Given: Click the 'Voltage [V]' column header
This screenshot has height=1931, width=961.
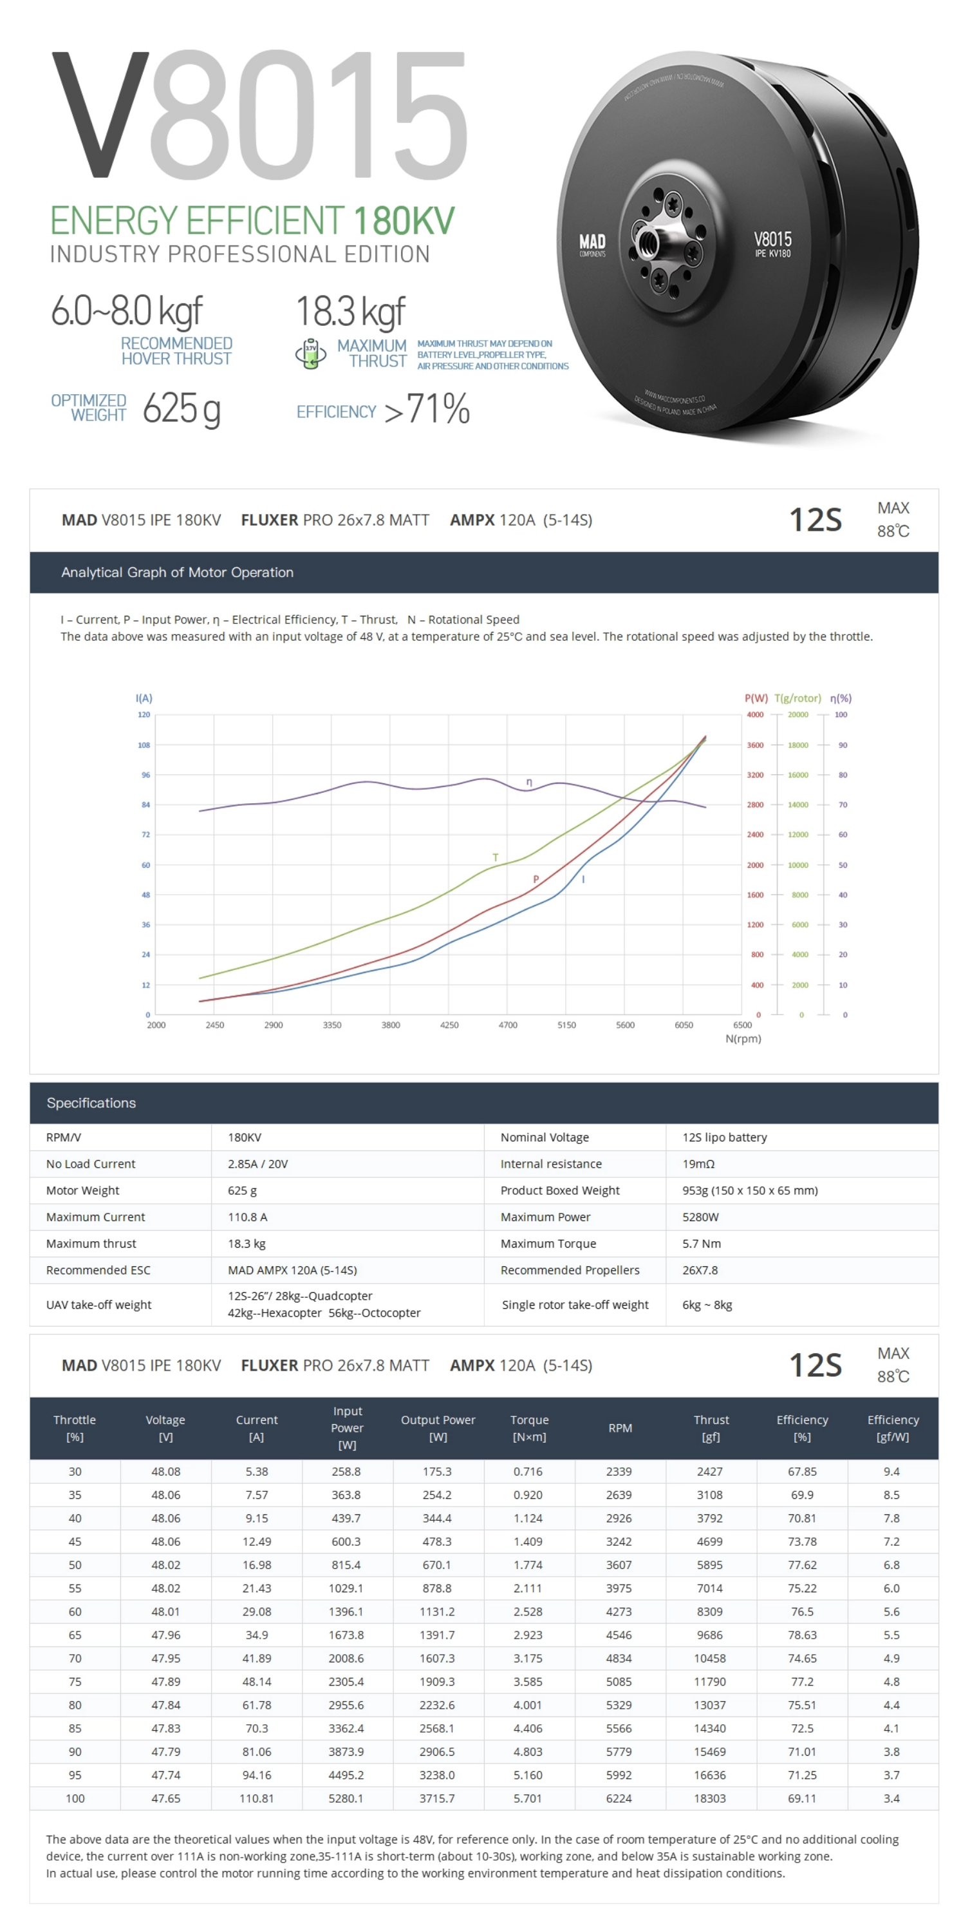Looking at the screenshot, I should 165,1428.
